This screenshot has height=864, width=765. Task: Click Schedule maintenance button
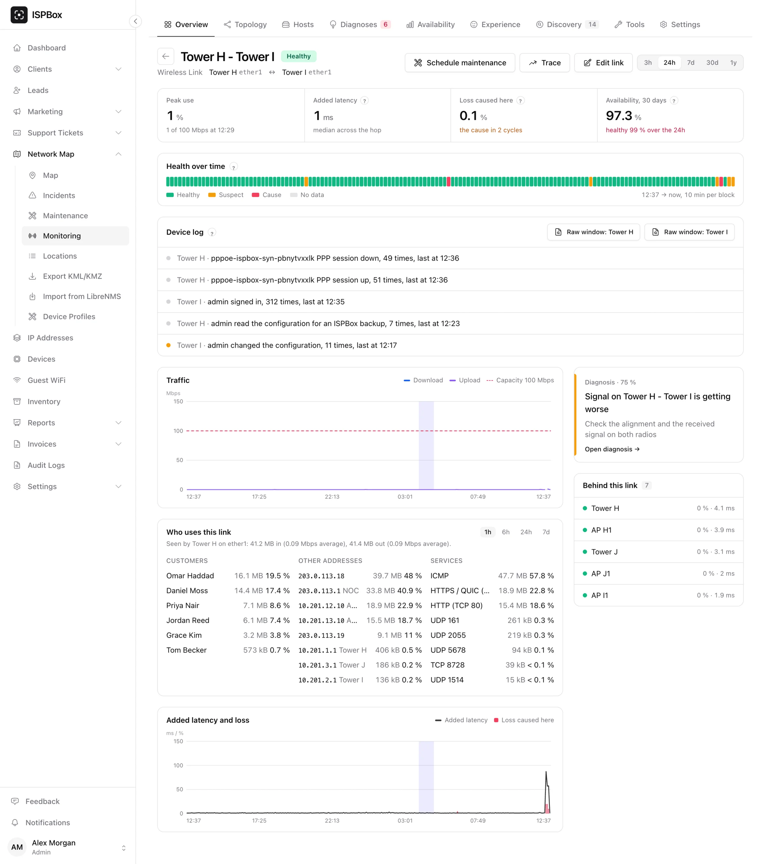tap(460, 63)
